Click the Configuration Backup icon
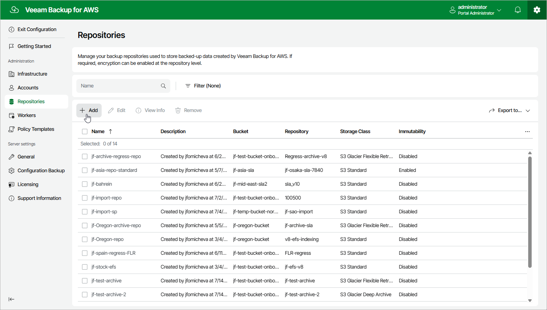 click(x=12, y=171)
